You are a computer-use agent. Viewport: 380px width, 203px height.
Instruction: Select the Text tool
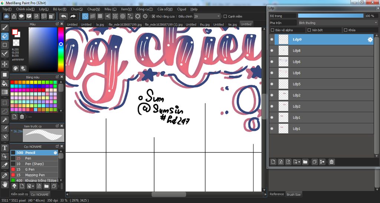(x=4, y=148)
